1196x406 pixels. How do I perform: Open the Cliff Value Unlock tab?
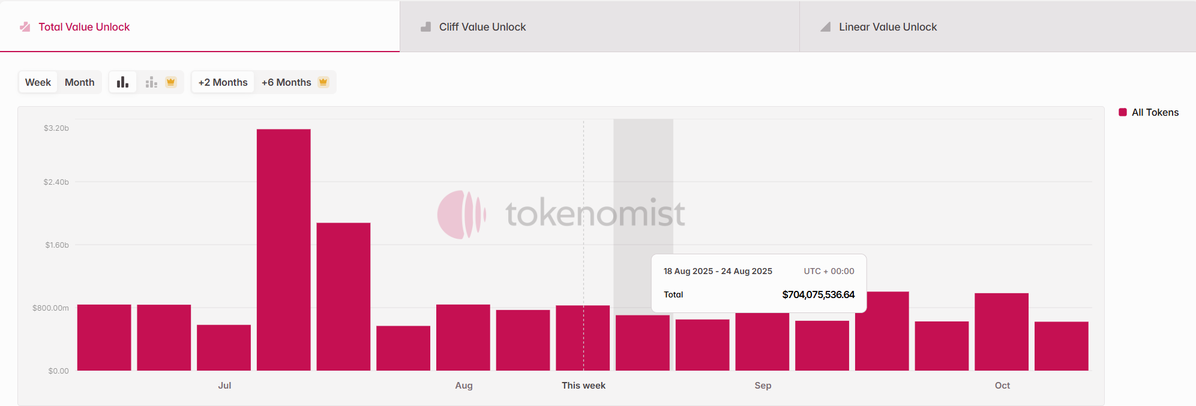coord(600,26)
